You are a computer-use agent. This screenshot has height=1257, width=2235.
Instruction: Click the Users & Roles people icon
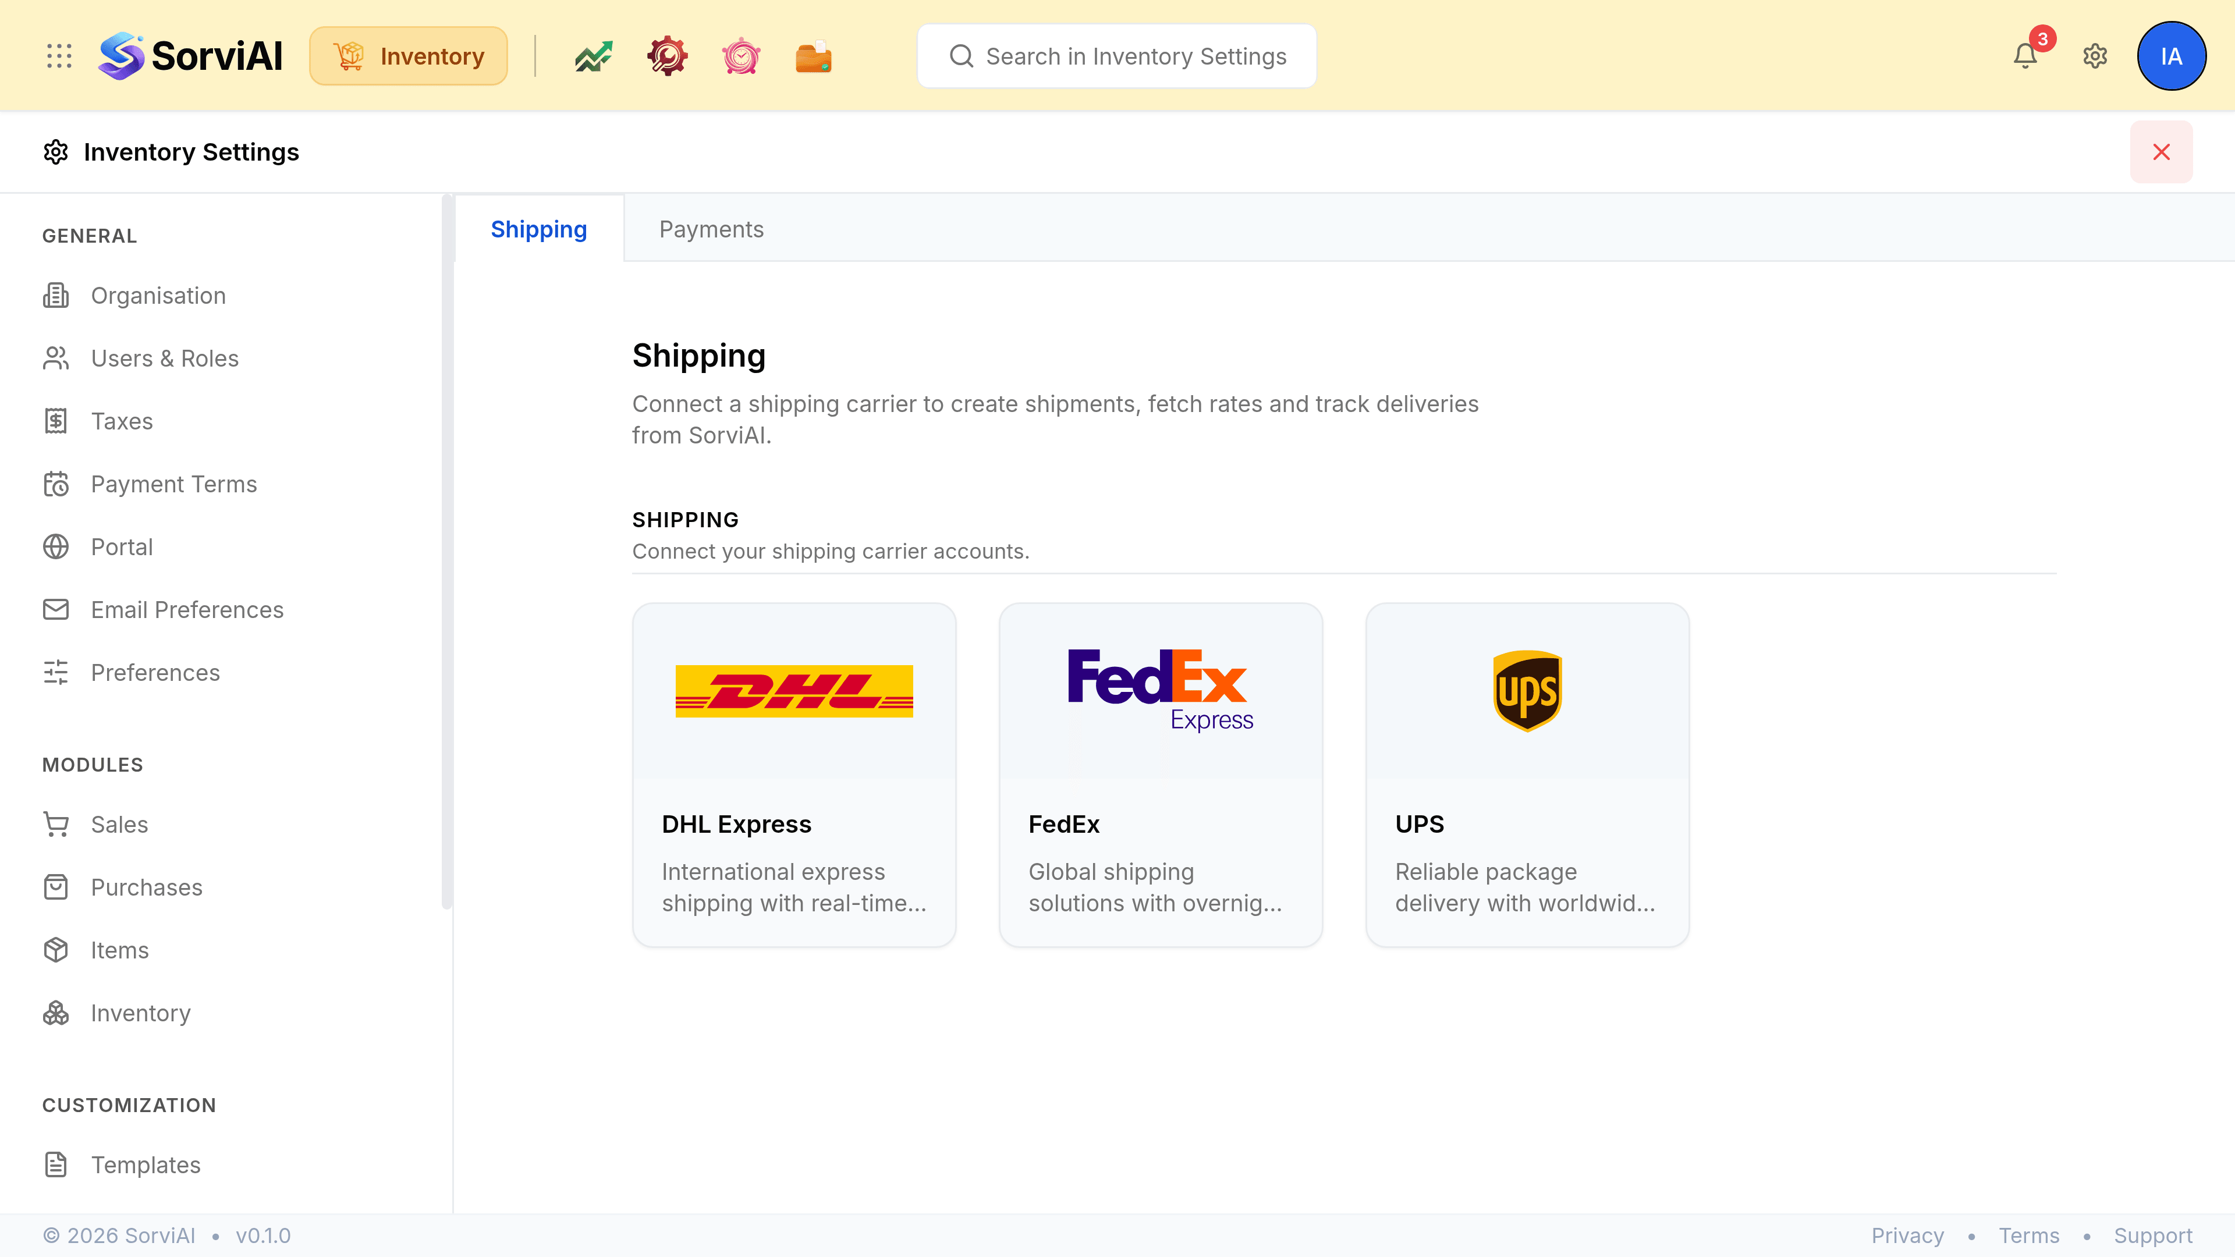coord(55,358)
